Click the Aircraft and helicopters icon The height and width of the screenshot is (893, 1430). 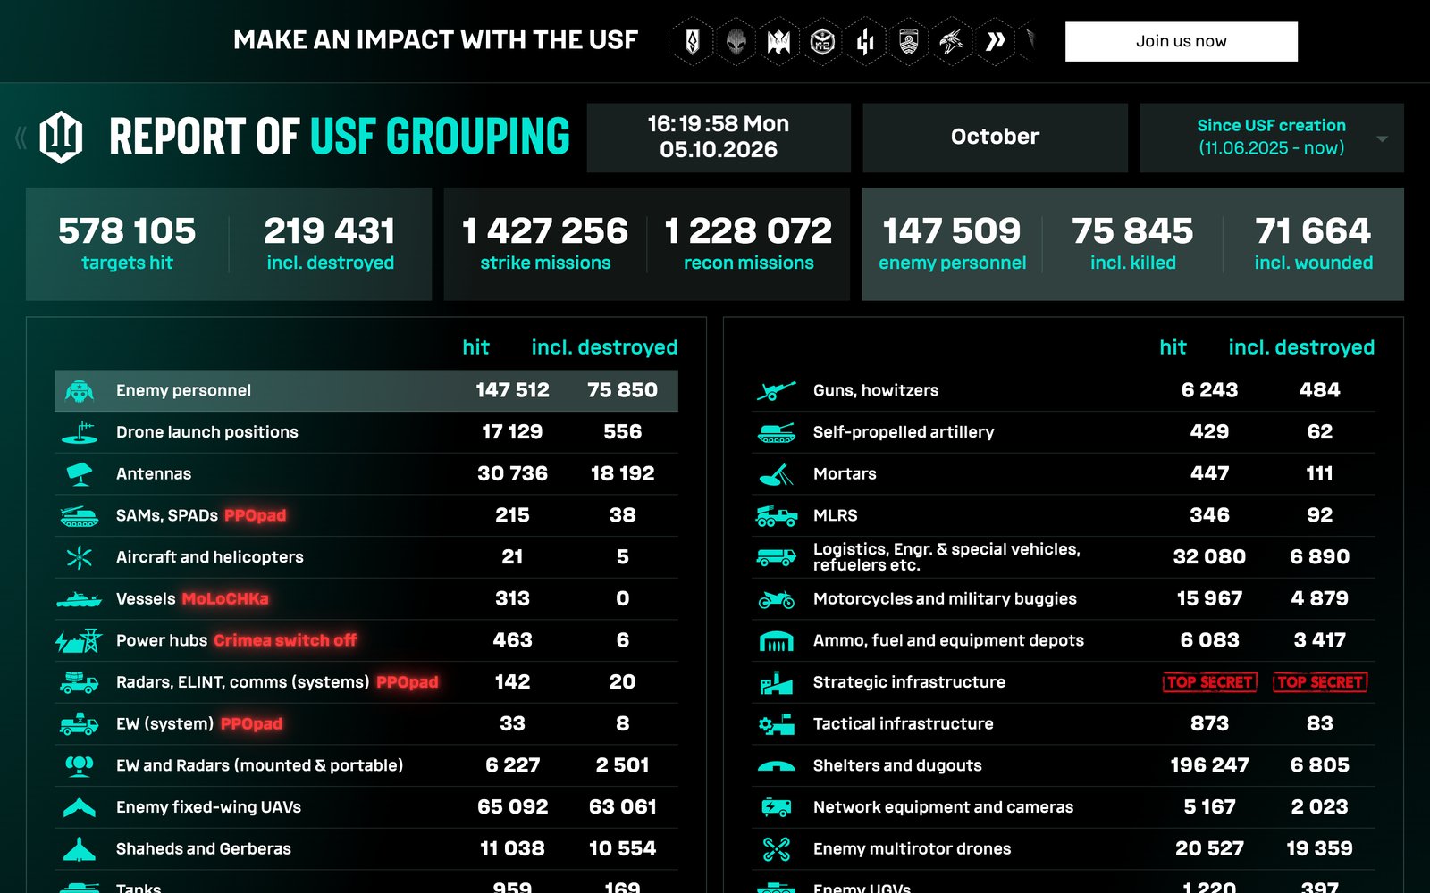[79, 557]
